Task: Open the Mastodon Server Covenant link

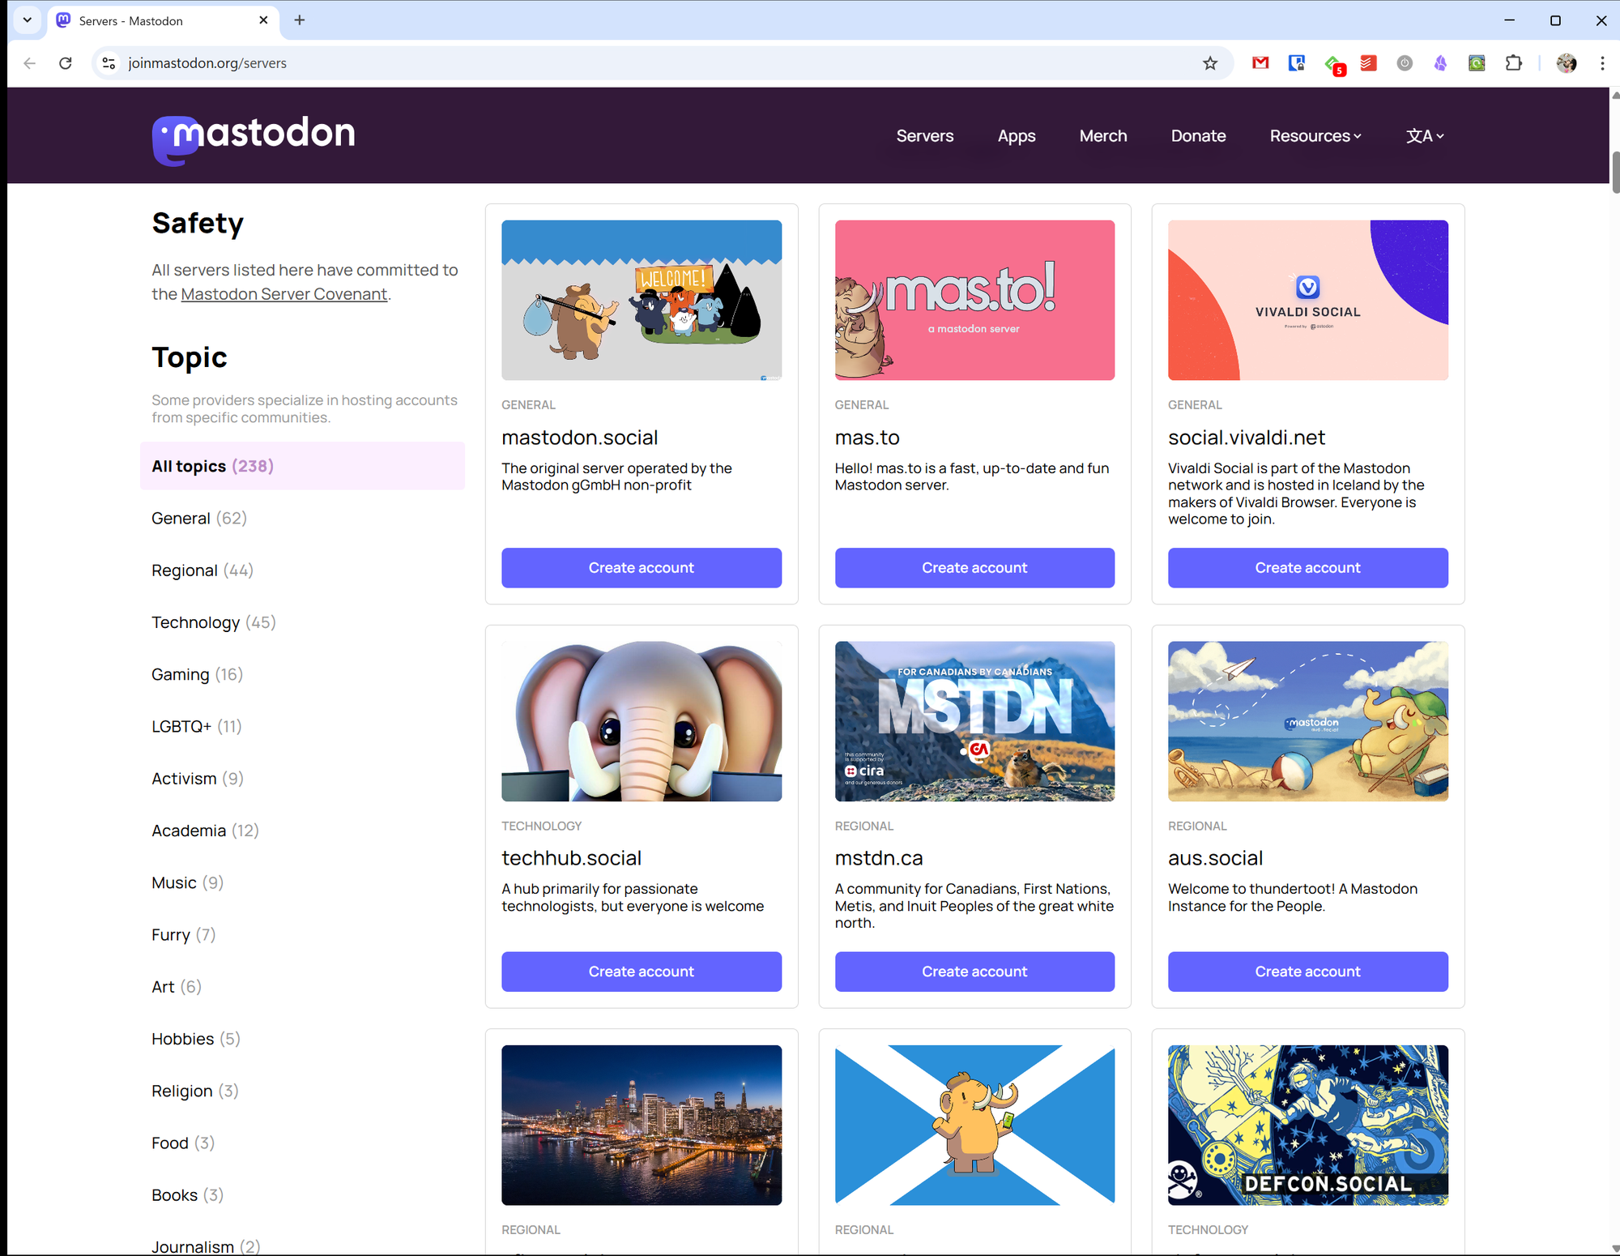Action: (x=283, y=294)
